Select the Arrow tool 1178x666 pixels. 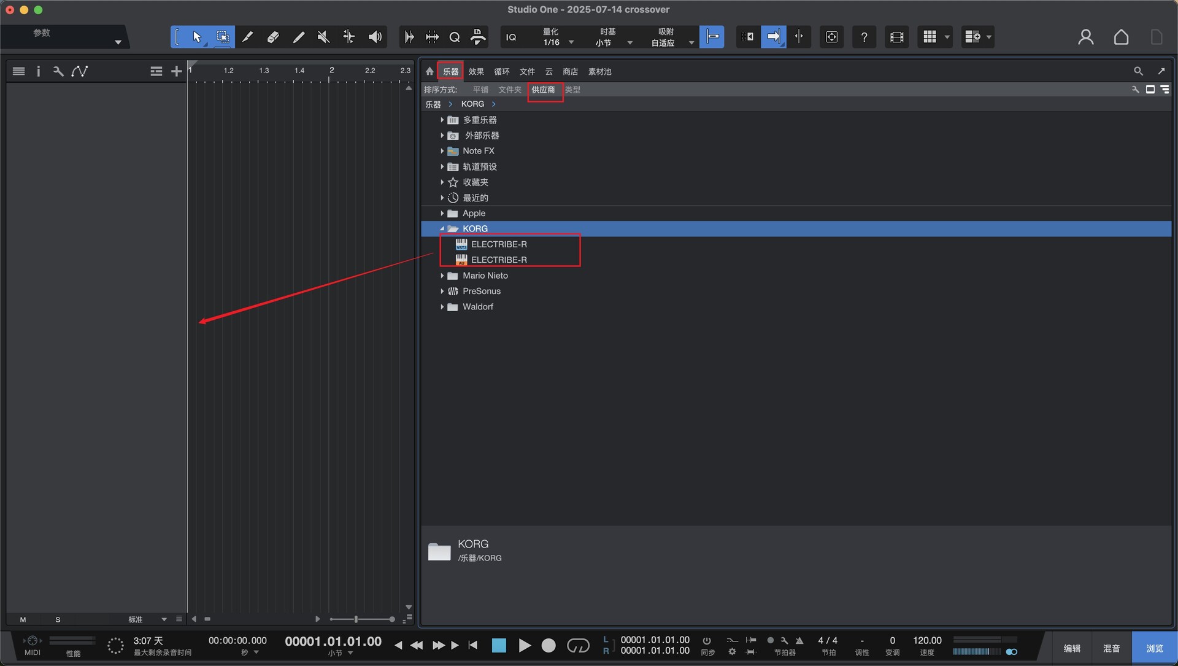coord(196,37)
